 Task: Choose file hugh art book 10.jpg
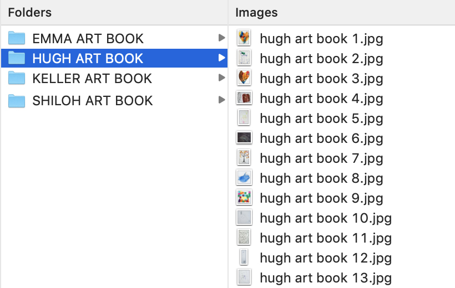click(326, 218)
